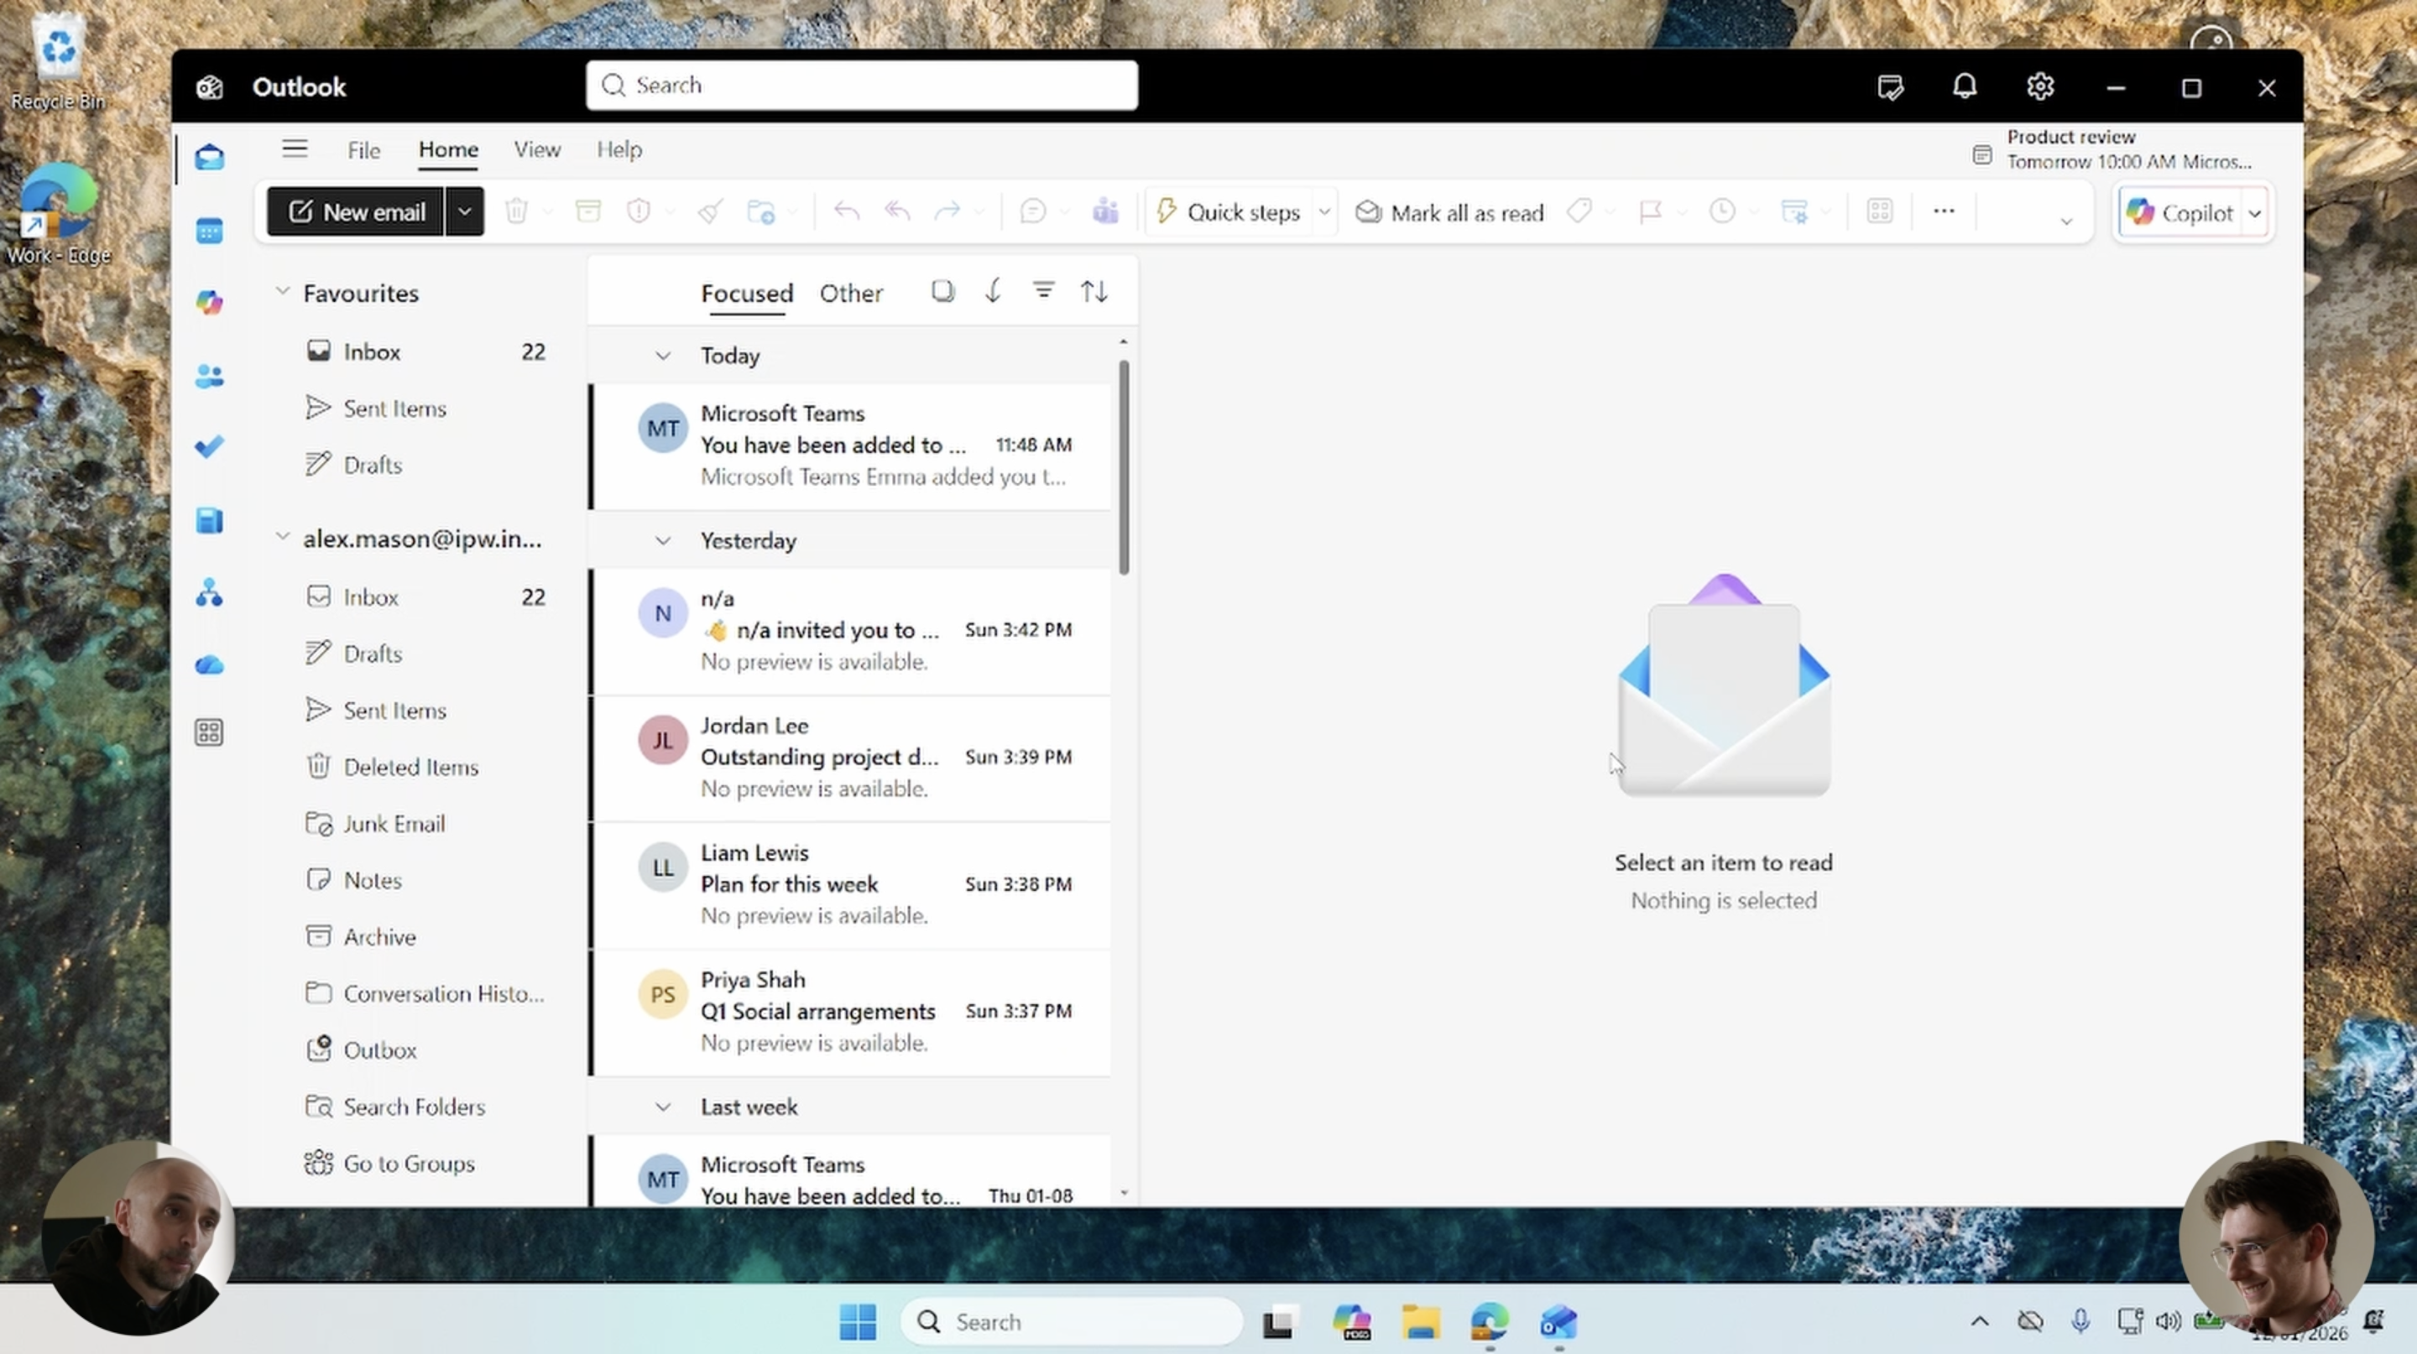
Task: Click the select-all messages icon
Action: [942, 292]
